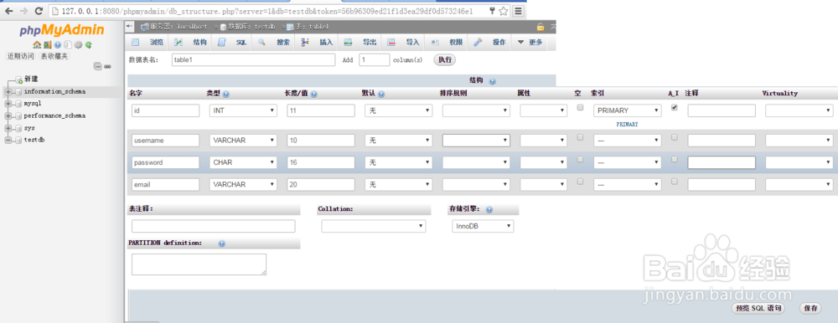The width and height of the screenshot is (838, 323).
Task: Collapse the testdb database node
Action: (x=8, y=140)
